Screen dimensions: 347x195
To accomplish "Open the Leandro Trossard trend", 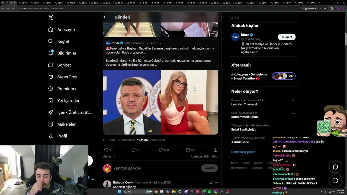I will 244,104.
